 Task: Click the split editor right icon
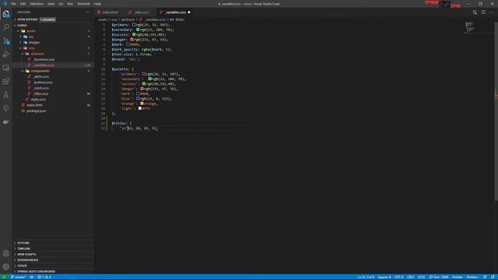(483, 12)
